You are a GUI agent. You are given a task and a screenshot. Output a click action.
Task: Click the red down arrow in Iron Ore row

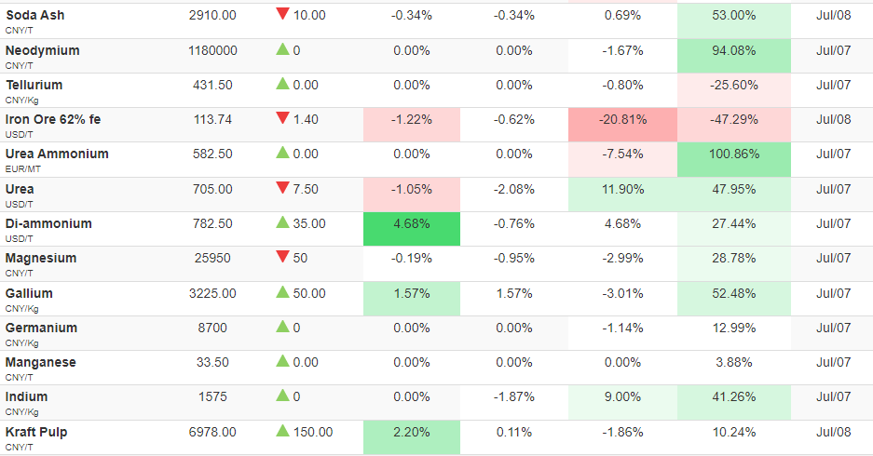[x=282, y=118]
